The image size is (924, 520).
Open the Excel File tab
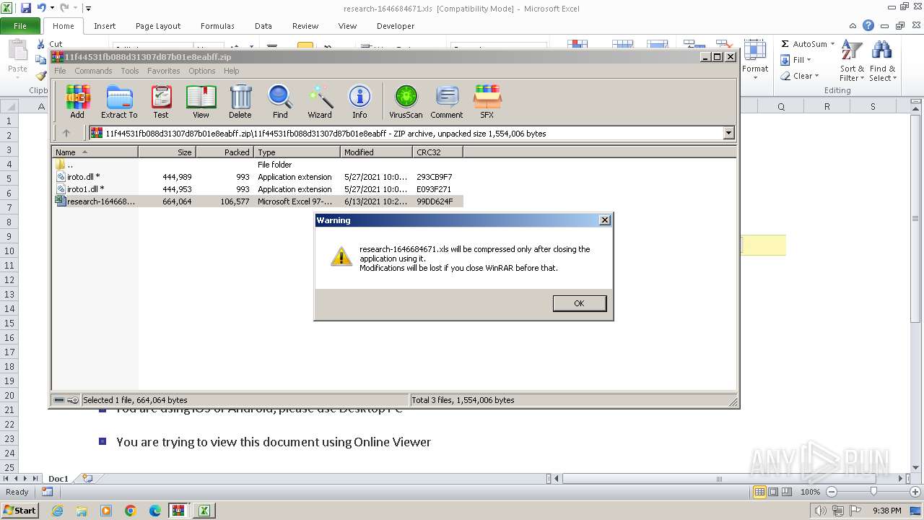pyautogui.click(x=20, y=26)
